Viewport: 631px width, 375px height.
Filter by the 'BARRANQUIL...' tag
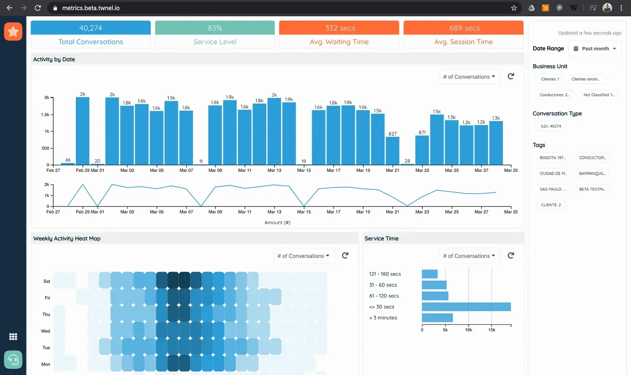593,174
